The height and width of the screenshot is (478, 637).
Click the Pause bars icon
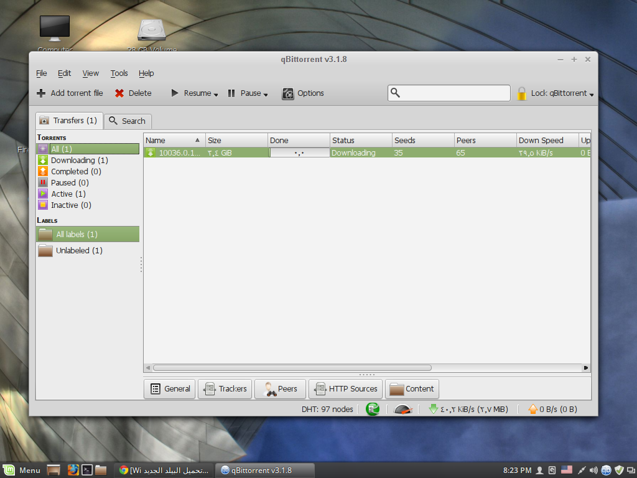tap(231, 93)
